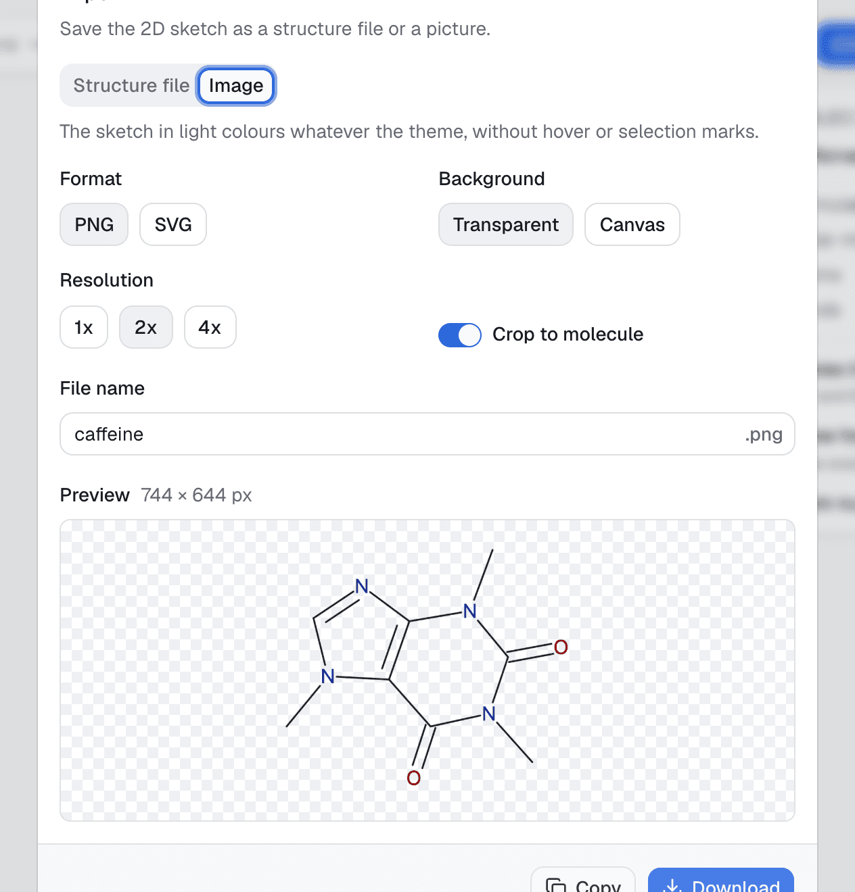
Task: Set background to Canvas
Action: point(632,224)
